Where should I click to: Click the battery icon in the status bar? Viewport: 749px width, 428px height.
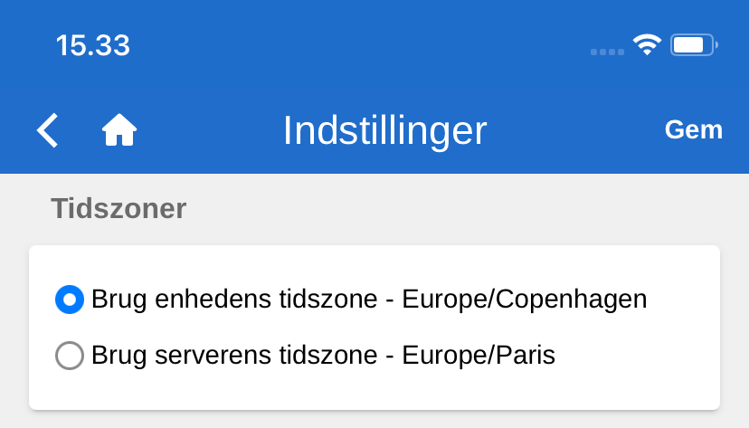tap(693, 45)
